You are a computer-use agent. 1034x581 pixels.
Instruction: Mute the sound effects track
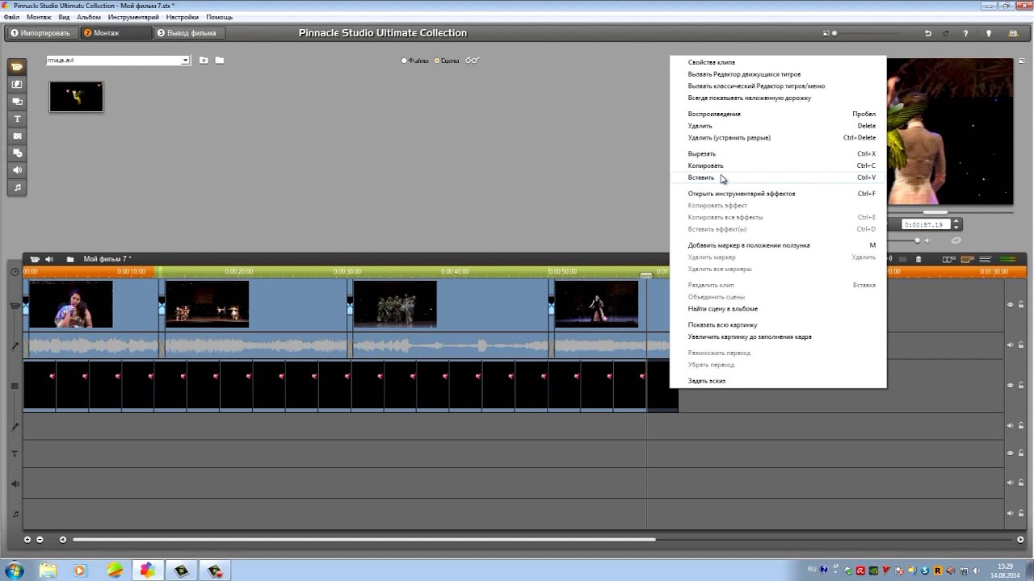coord(1010,483)
